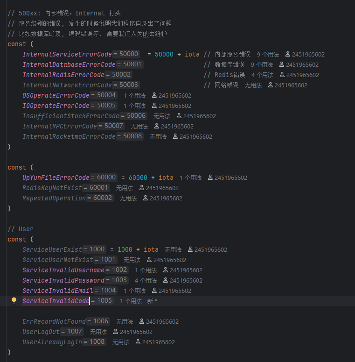Screen dimensions: 355x362
Task: Click the '= 1005' inlay hint value
Action: tap(102, 301)
